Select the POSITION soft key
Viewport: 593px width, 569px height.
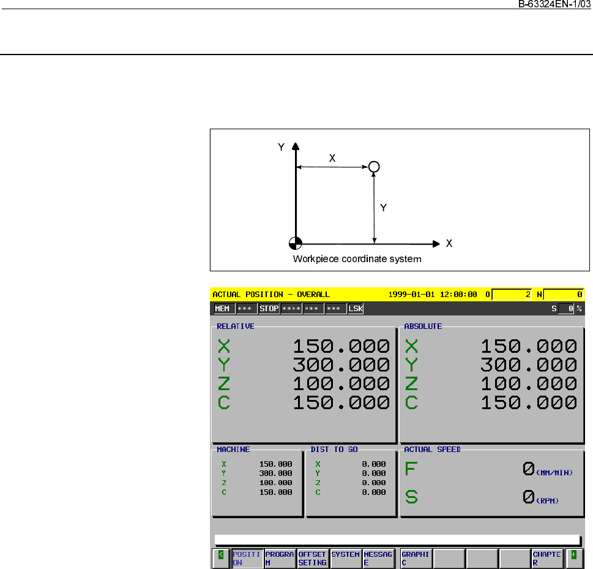pyautogui.click(x=247, y=558)
